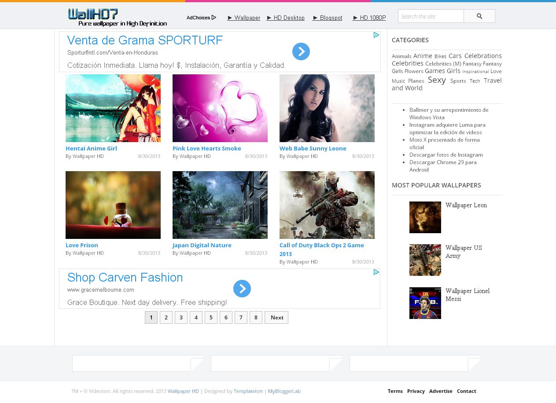
Task: Click the Terms footer link
Action: (x=395, y=391)
